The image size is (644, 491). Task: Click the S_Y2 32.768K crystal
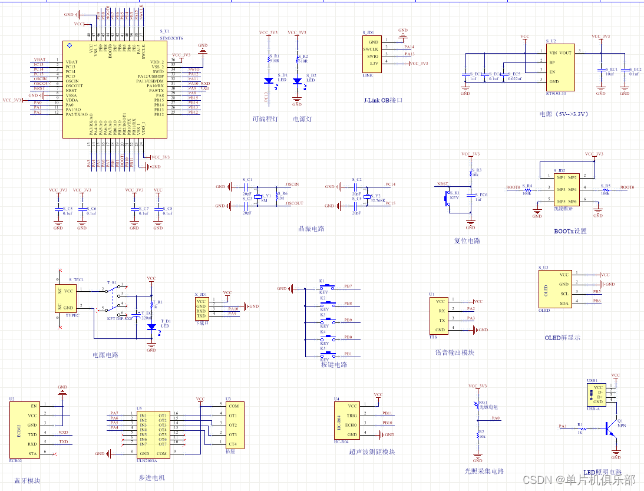366,197
